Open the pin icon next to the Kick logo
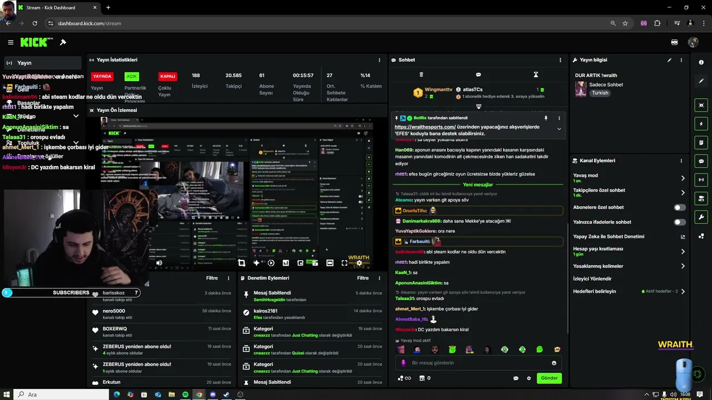This screenshot has width=712, height=400. tap(63, 42)
